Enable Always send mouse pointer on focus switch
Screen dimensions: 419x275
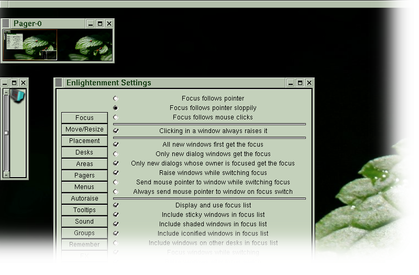(x=115, y=192)
